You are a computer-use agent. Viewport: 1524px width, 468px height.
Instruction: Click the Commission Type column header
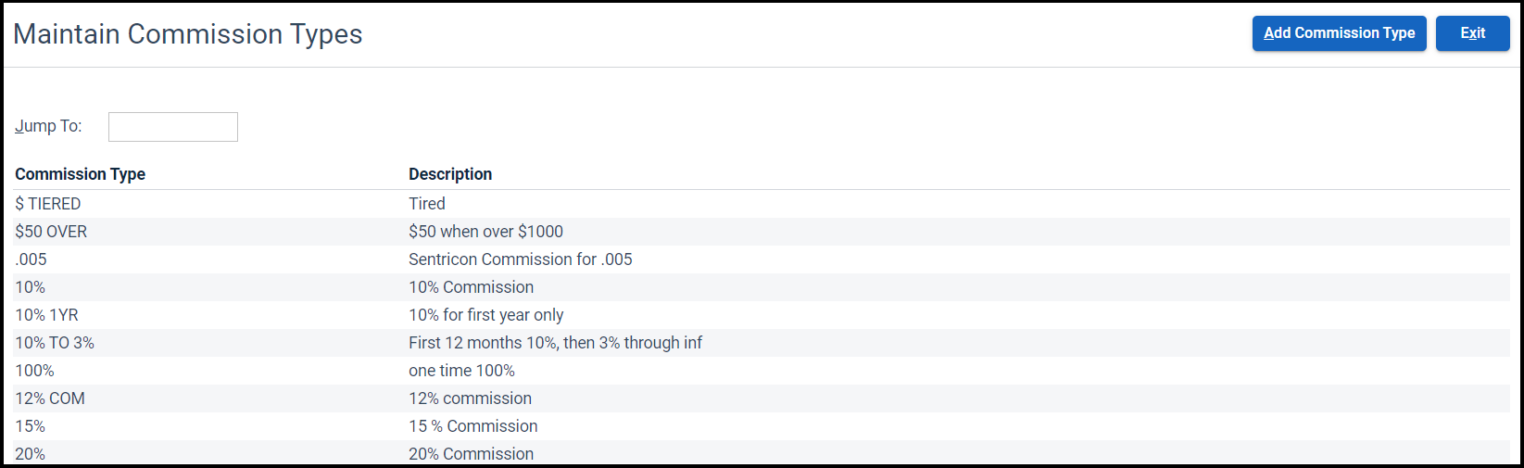pyautogui.click(x=80, y=174)
